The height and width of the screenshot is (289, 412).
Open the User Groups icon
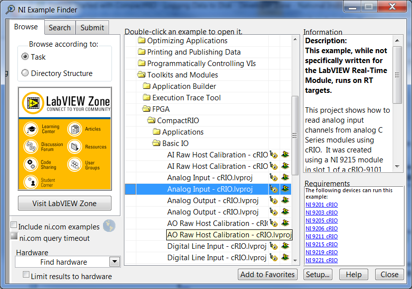(x=75, y=164)
